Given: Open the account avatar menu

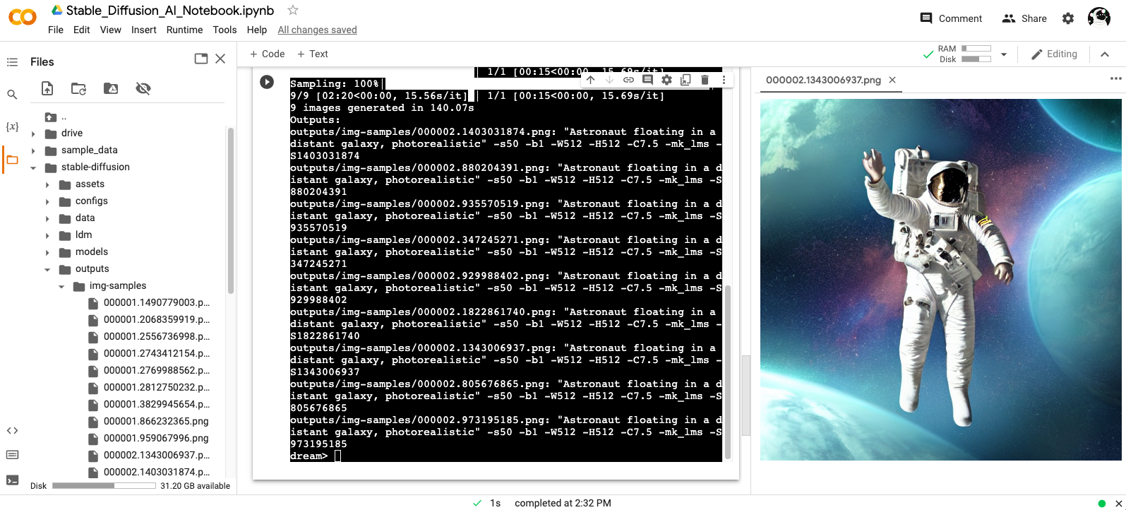Looking at the screenshot, I should (1099, 18).
